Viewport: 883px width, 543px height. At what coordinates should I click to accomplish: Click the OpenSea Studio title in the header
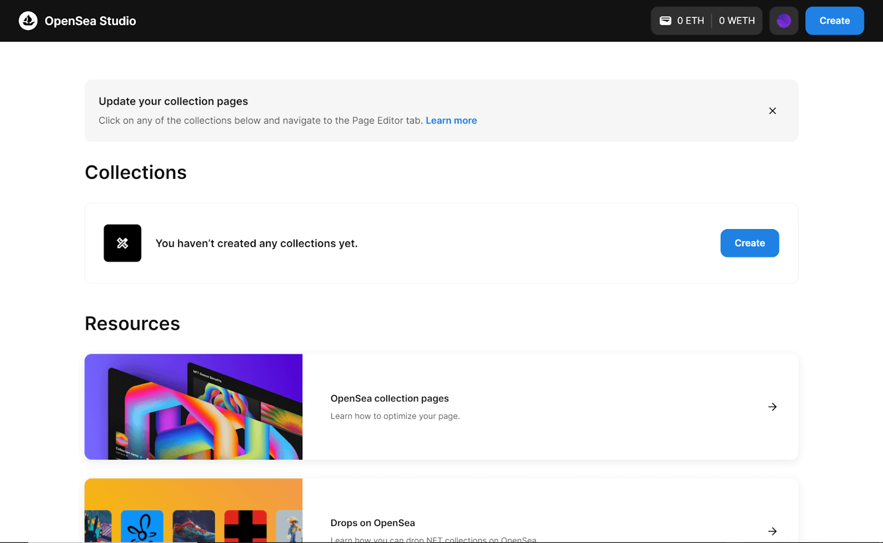91,20
